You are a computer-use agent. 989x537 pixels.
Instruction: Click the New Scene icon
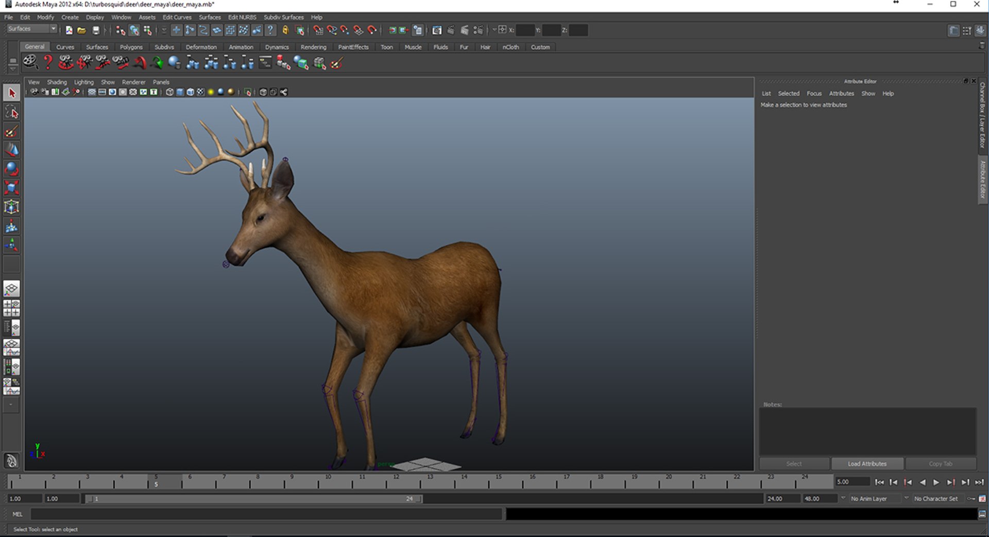(69, 30)
